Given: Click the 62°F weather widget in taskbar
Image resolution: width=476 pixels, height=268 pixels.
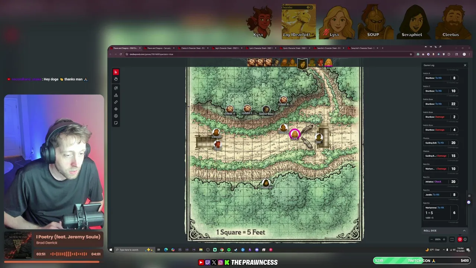Looking at the screenshot, I should tap(433, 250).
